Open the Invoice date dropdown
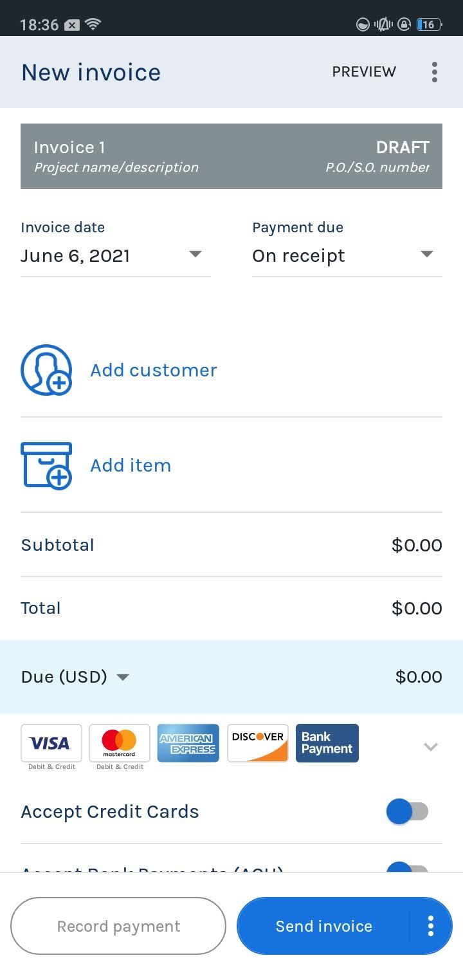 pyautogui.click(x=116, y=255)
